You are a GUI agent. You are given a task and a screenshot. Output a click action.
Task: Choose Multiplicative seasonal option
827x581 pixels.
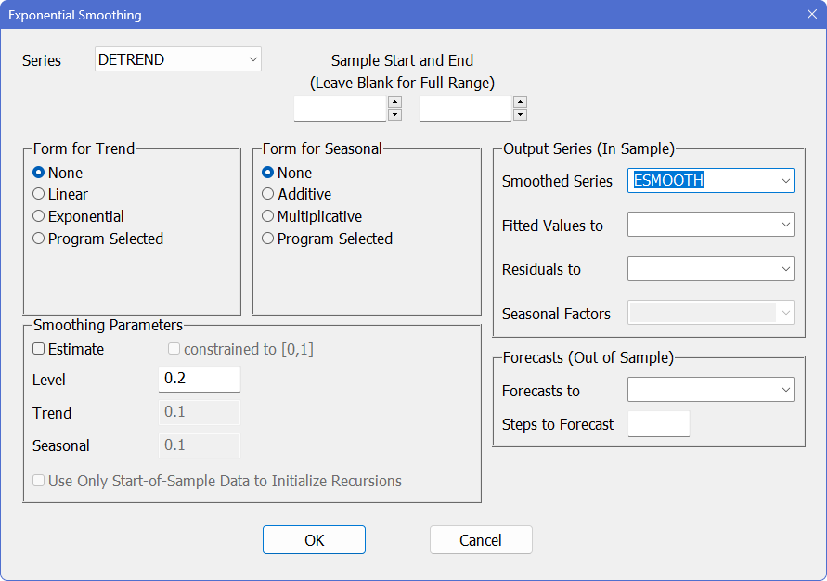click(268, 216)
